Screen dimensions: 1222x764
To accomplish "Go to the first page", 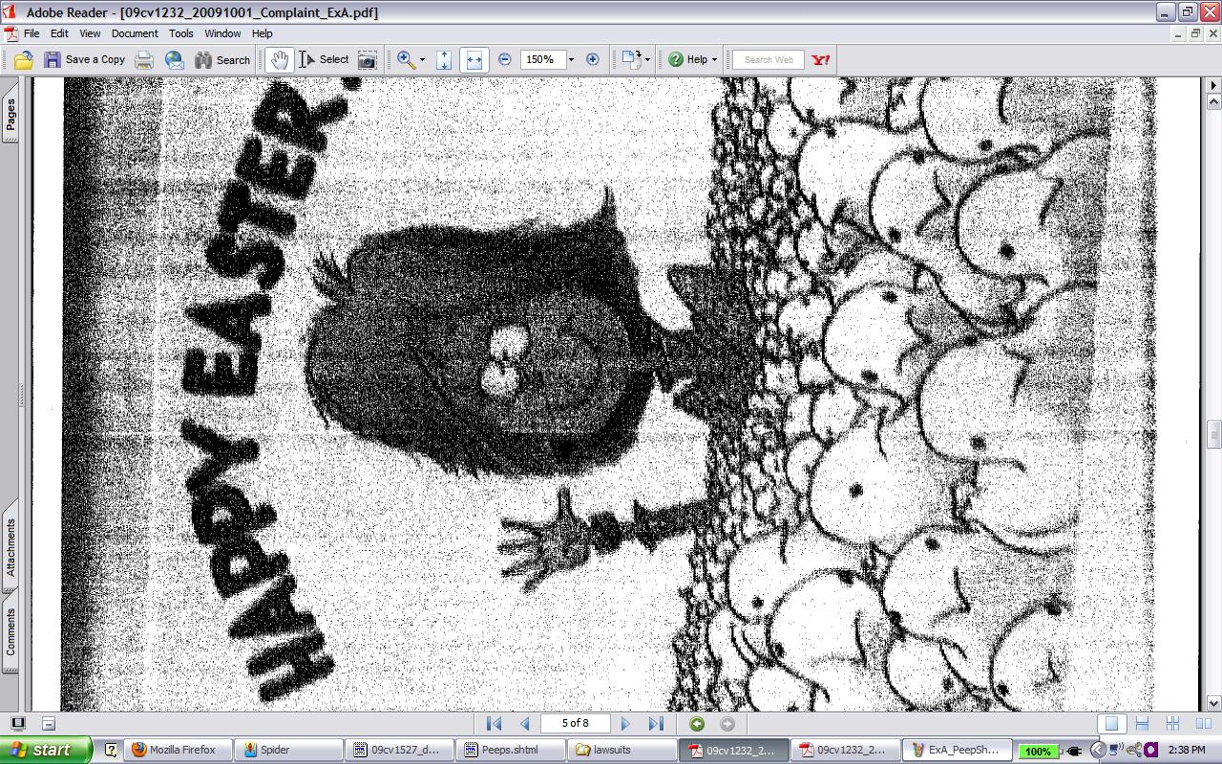I will [494, 724].
